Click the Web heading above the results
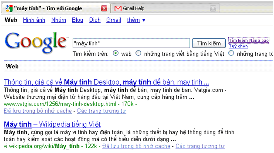Screen dimensions: 274x153 [x=12, y=66]
